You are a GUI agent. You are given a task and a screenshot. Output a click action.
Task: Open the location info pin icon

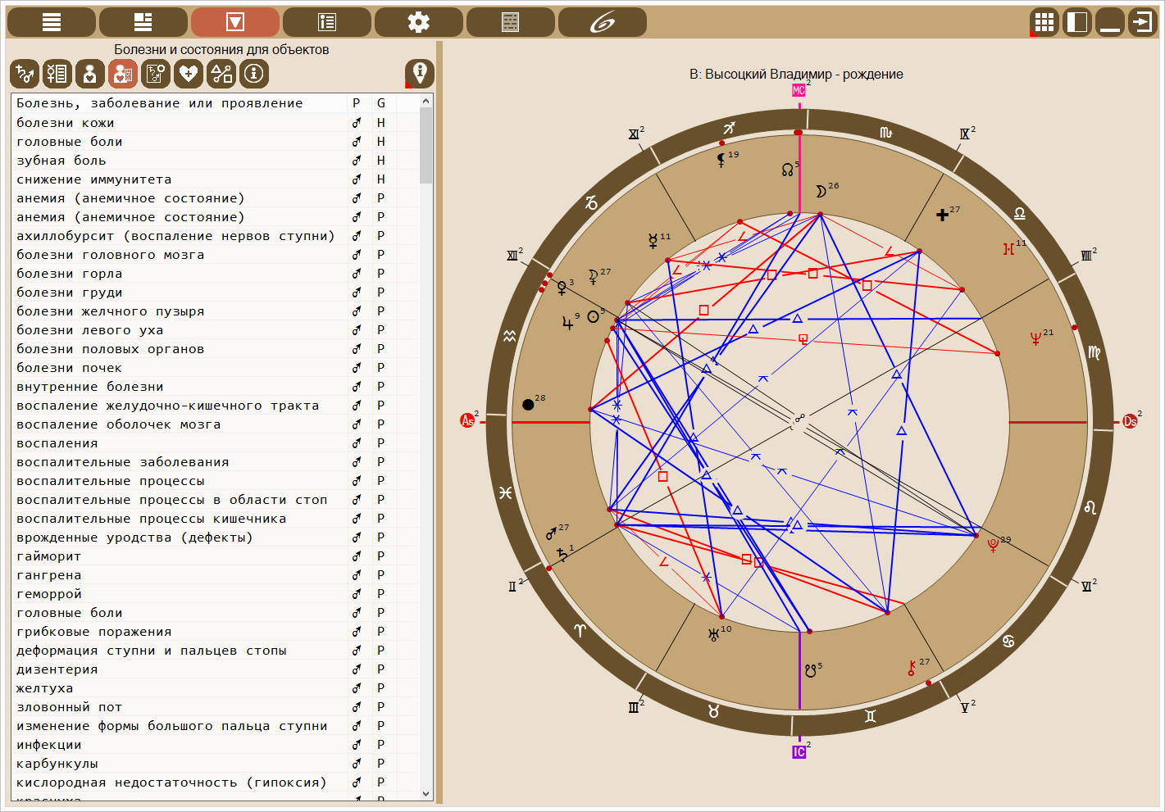pyautogui.click(x=420, y=74)
